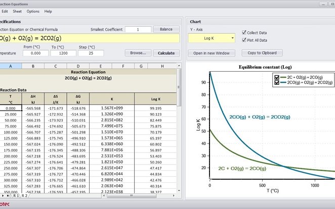
Task: Open the Edit menu
Action: coord(5,11)
